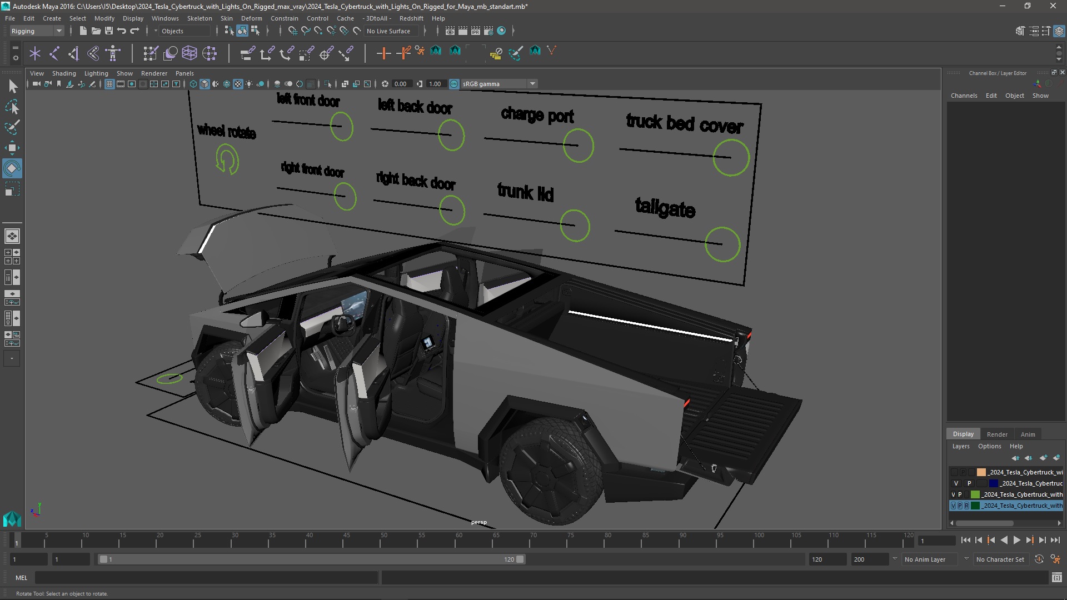The image size is (1067, 600).
Task: Open the No Character Set dropdown
Action: pyautogui.click(x=1000, y=559)
